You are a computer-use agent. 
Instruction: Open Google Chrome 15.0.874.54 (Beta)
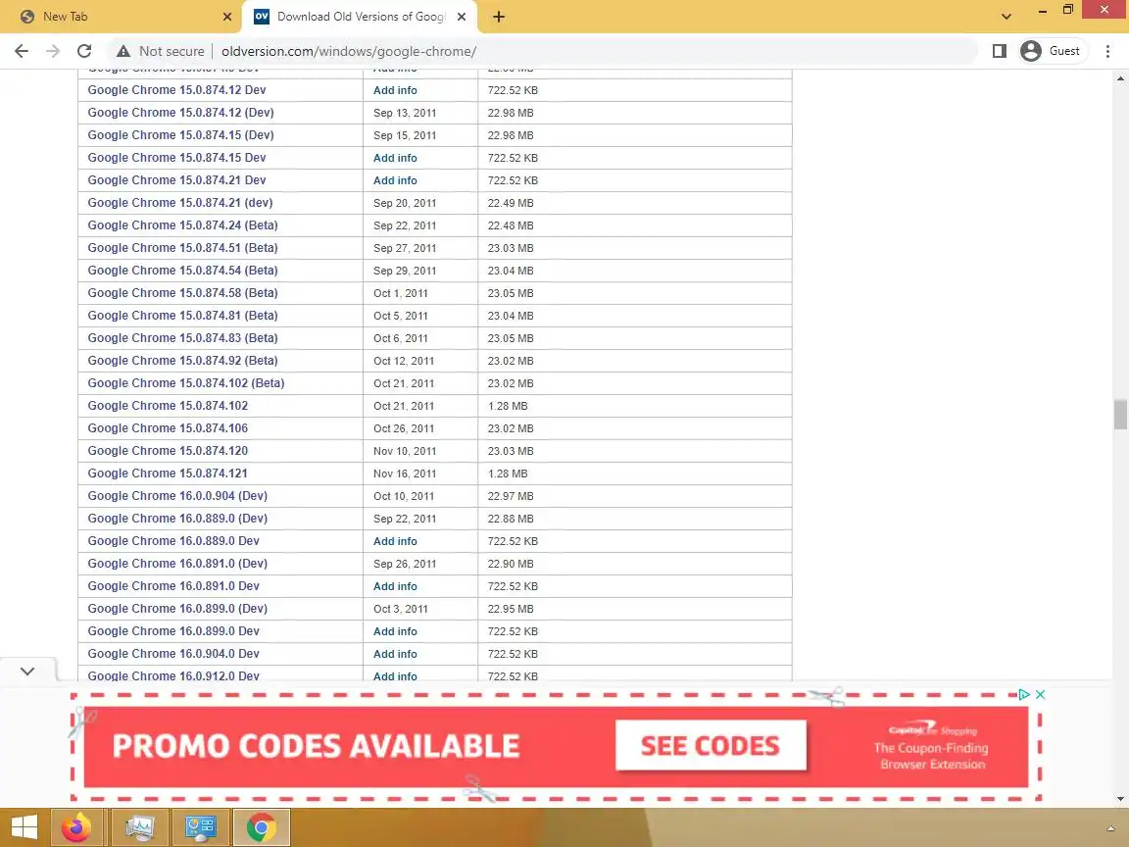coord(183,271)
